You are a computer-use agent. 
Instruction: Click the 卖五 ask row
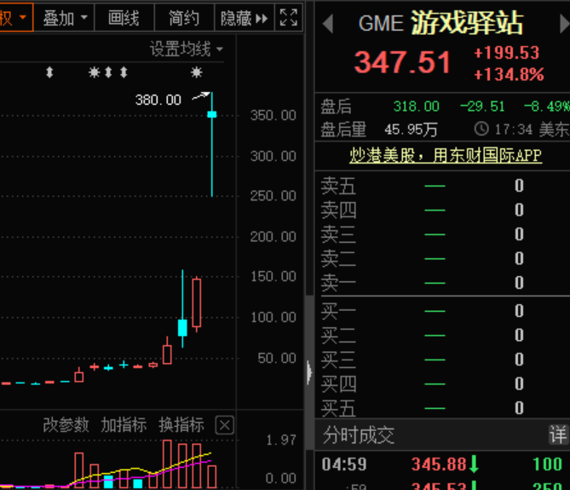(x=442, y=186)
